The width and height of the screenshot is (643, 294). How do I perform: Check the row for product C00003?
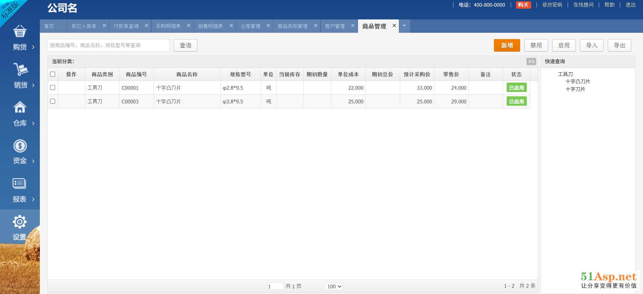coord(53,101)
